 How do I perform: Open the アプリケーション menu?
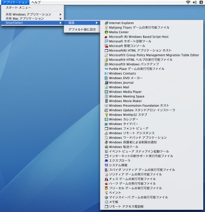click(15, 2)
